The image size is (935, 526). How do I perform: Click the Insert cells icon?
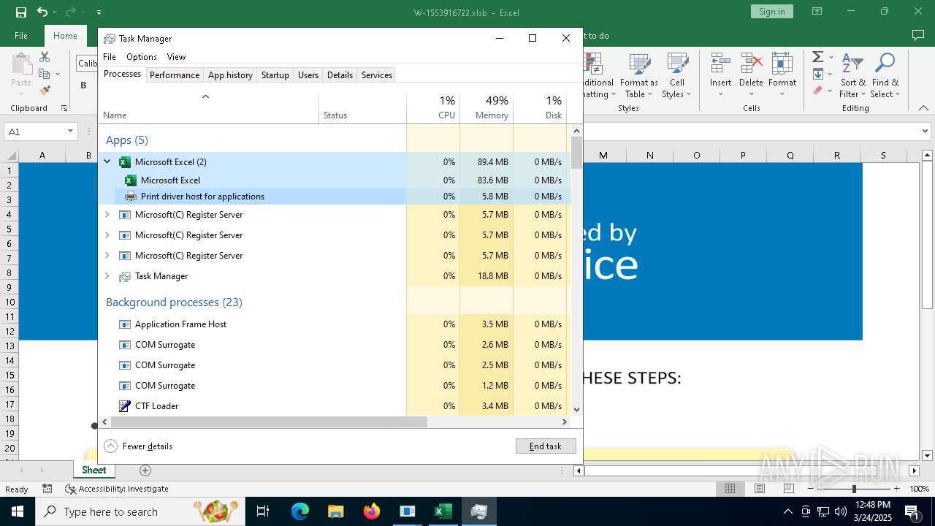coord(721,64)
